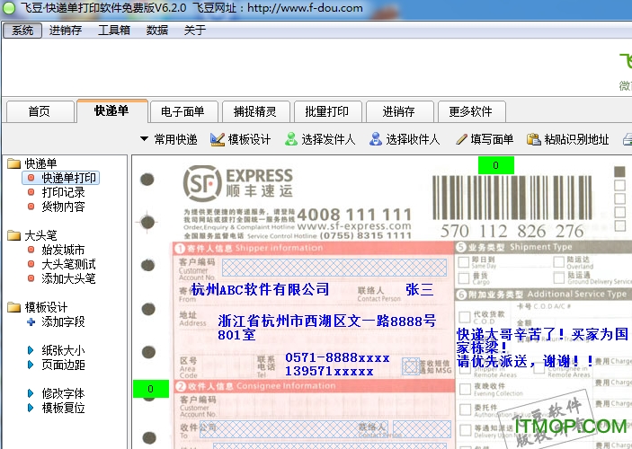Open 修改字体 option
The image size is (632, 449).
(x=63, y=393)
